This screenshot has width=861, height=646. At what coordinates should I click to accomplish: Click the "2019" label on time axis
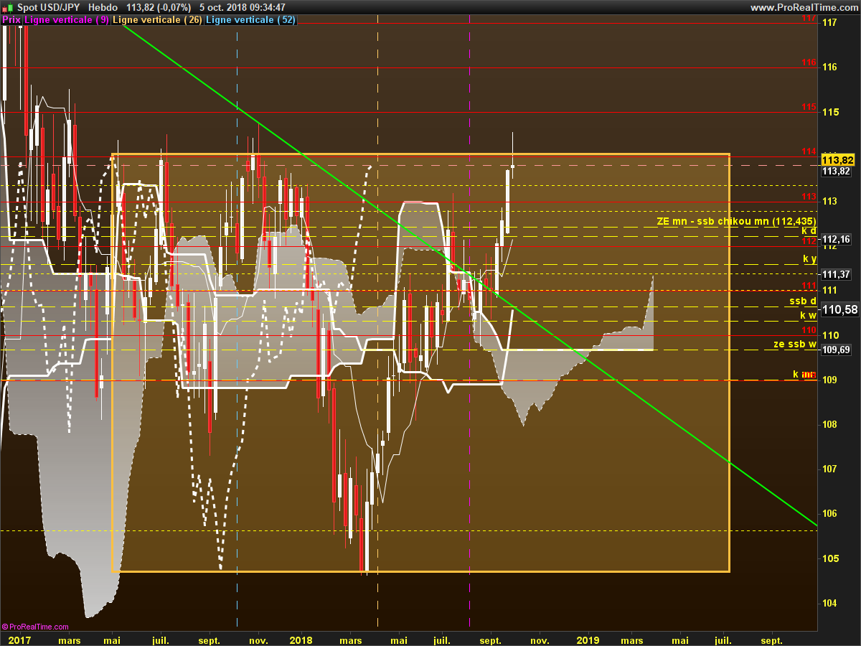[x=588, y=640]
